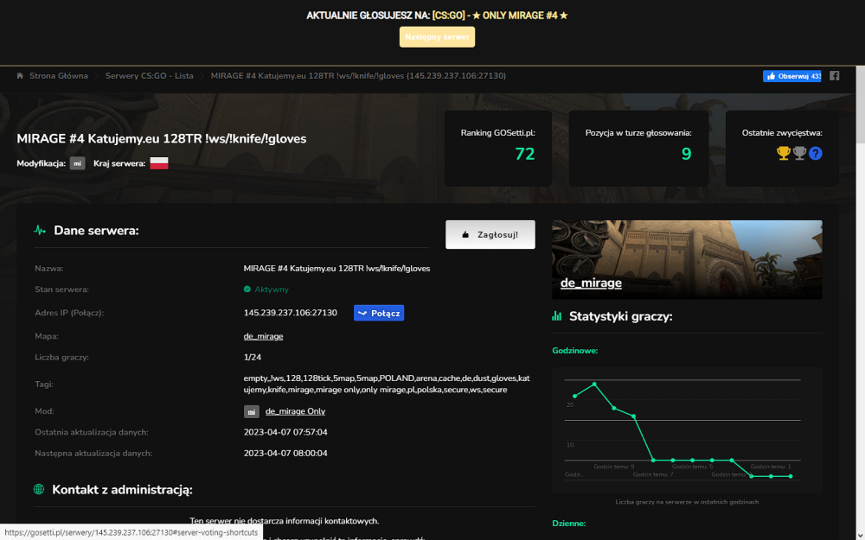This screenshot has width=865, height=540.
Task: Click the Połącz connect button
Action: 379,313
